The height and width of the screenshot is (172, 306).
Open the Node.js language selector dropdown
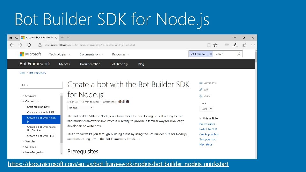(81, 107)
